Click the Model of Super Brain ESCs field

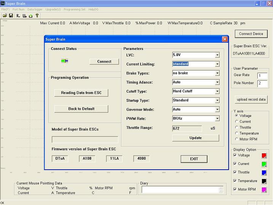point(85,139)
